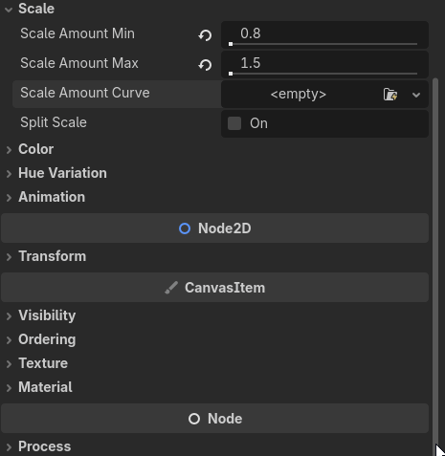The width and height of the screenshot is (445, 456).
Task: Click the white Node circle icon
Action: pos(194,419)
